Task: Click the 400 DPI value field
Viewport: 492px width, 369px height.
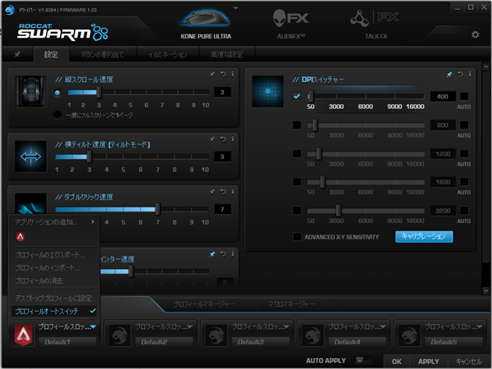Action: (443, 96)
